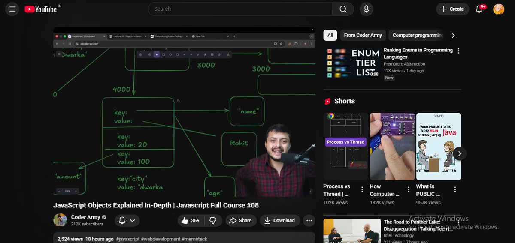Select the Computer programming chip
Screen dimensions: 515x243
pos(417,35)
